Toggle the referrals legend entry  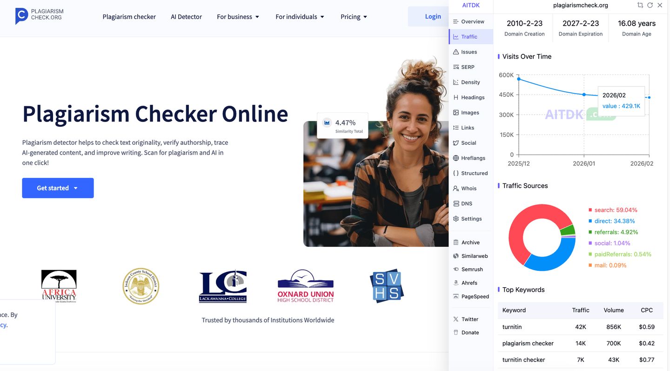(x=613, y=232)
